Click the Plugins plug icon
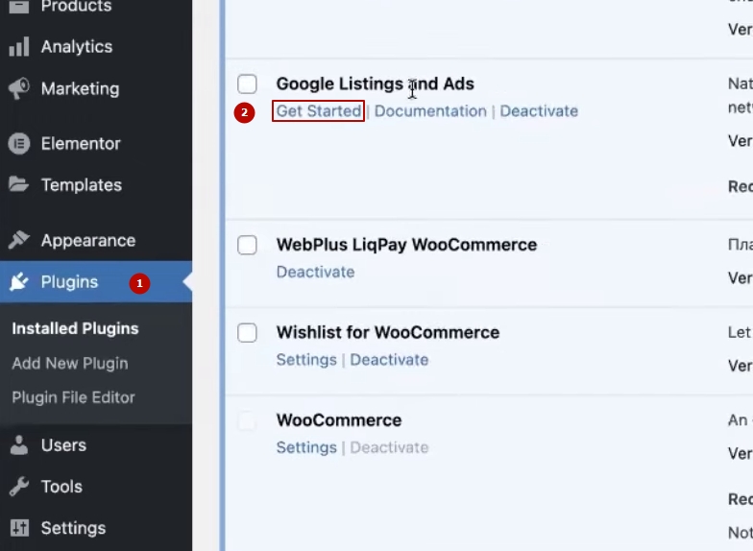This screenshot has width=753, height=551. tap(18, 282)
